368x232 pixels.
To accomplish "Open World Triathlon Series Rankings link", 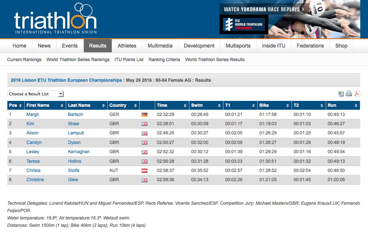I will coord(78,60).
